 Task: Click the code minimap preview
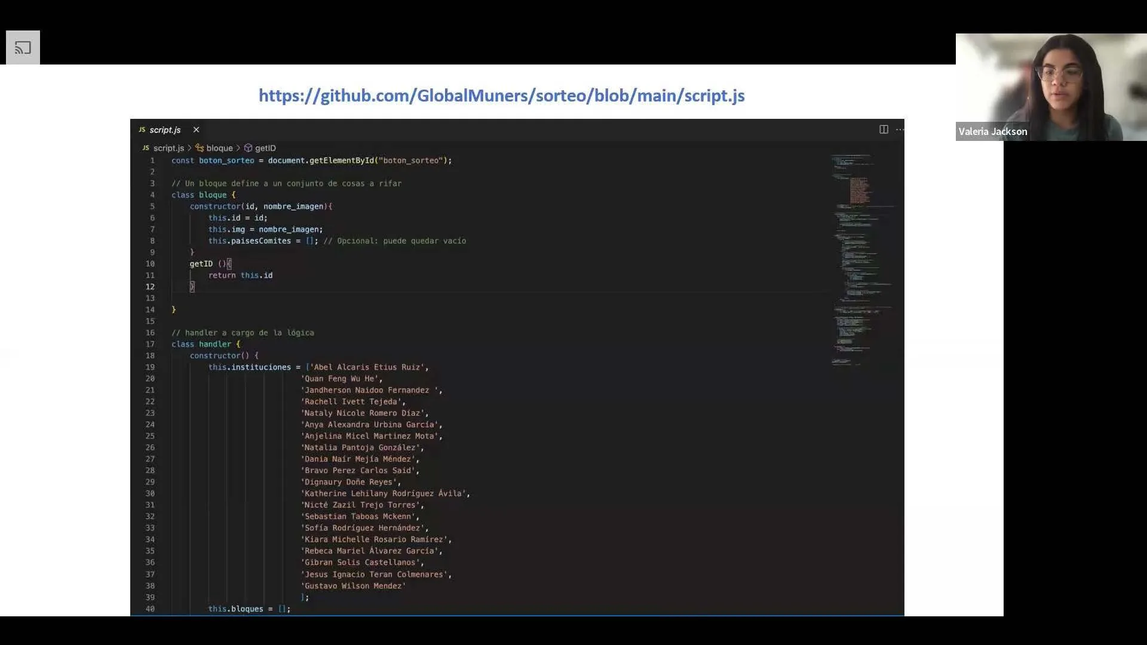[x=860, y=257]
